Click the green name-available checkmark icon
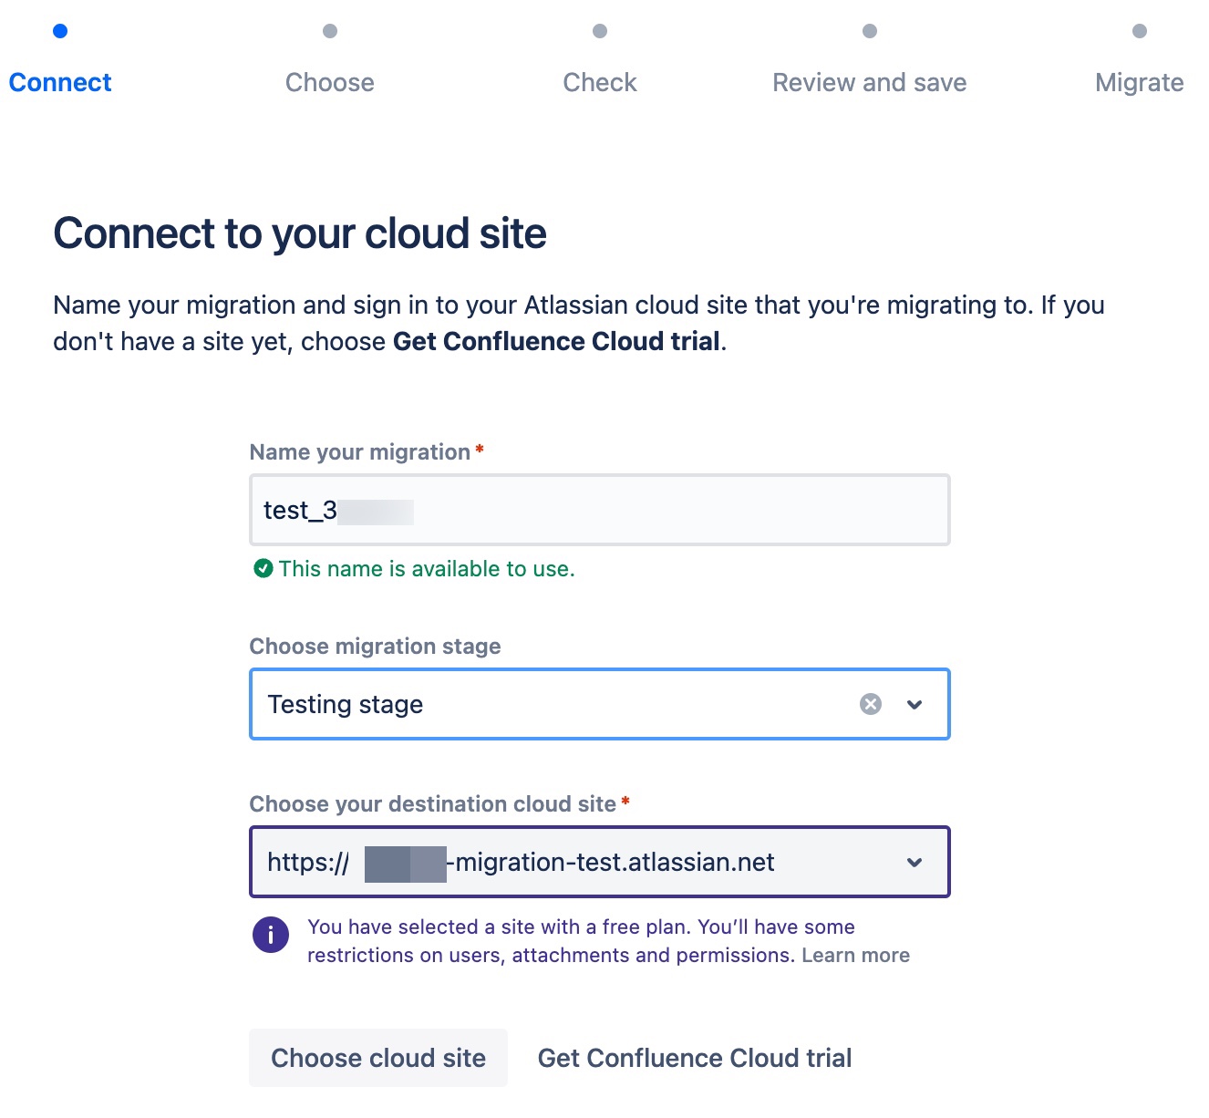 [263, 569]
